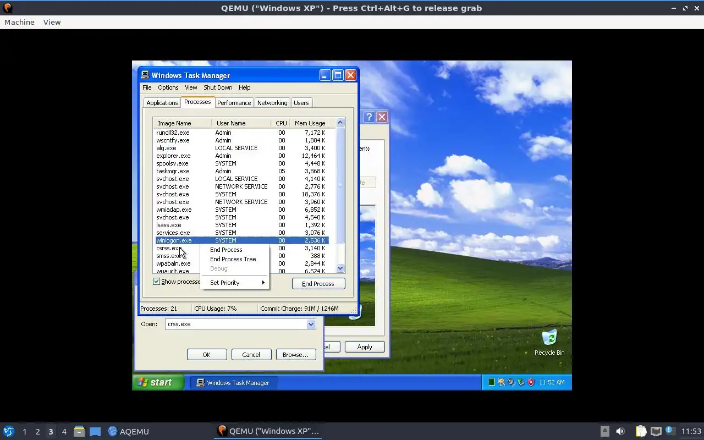Click the End Process button
704x440 pixels.
[x=318, y=284]
